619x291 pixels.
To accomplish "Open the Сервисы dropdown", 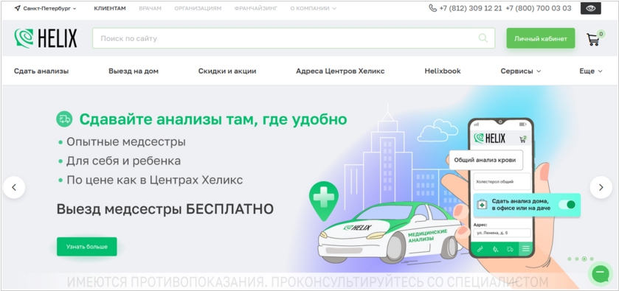I will tap(521, 71).
